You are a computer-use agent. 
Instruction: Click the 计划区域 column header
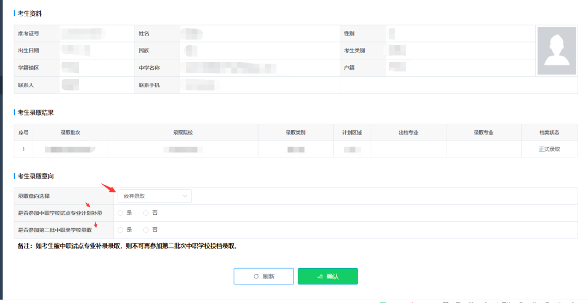click(352, 132)
